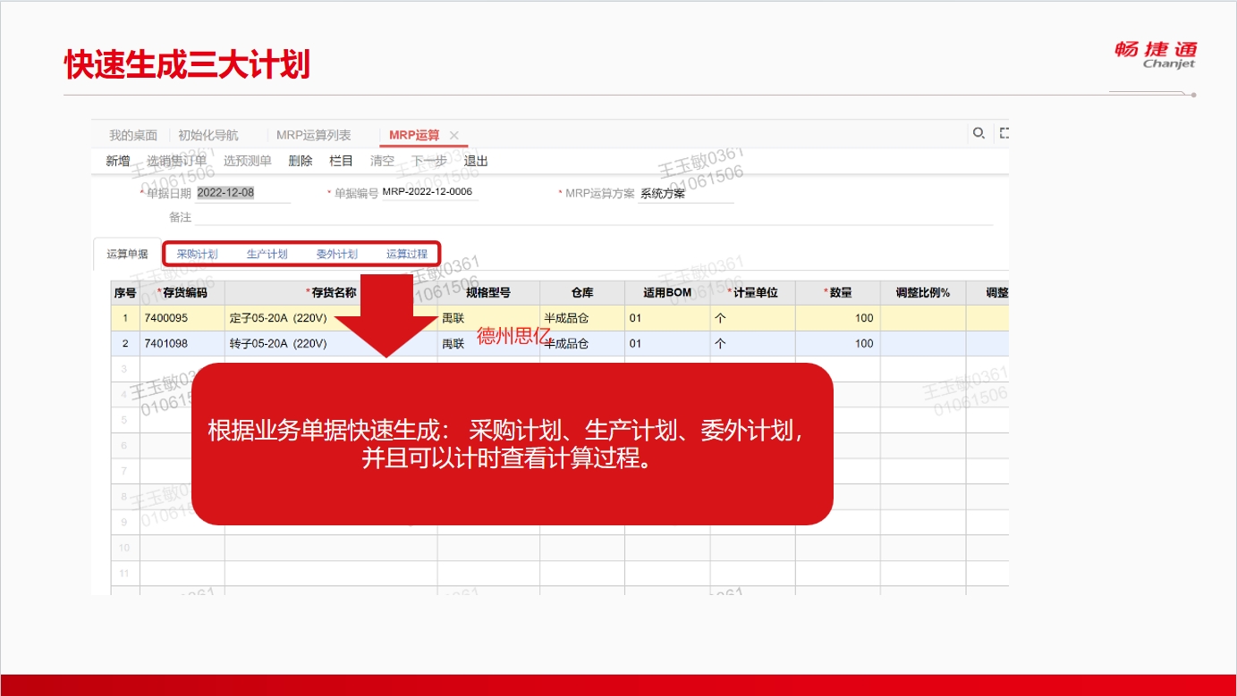Viewport: 1237px width, 696px height.
Task: Click 半成品仓 in row 7400095
Action: [582, 318]
